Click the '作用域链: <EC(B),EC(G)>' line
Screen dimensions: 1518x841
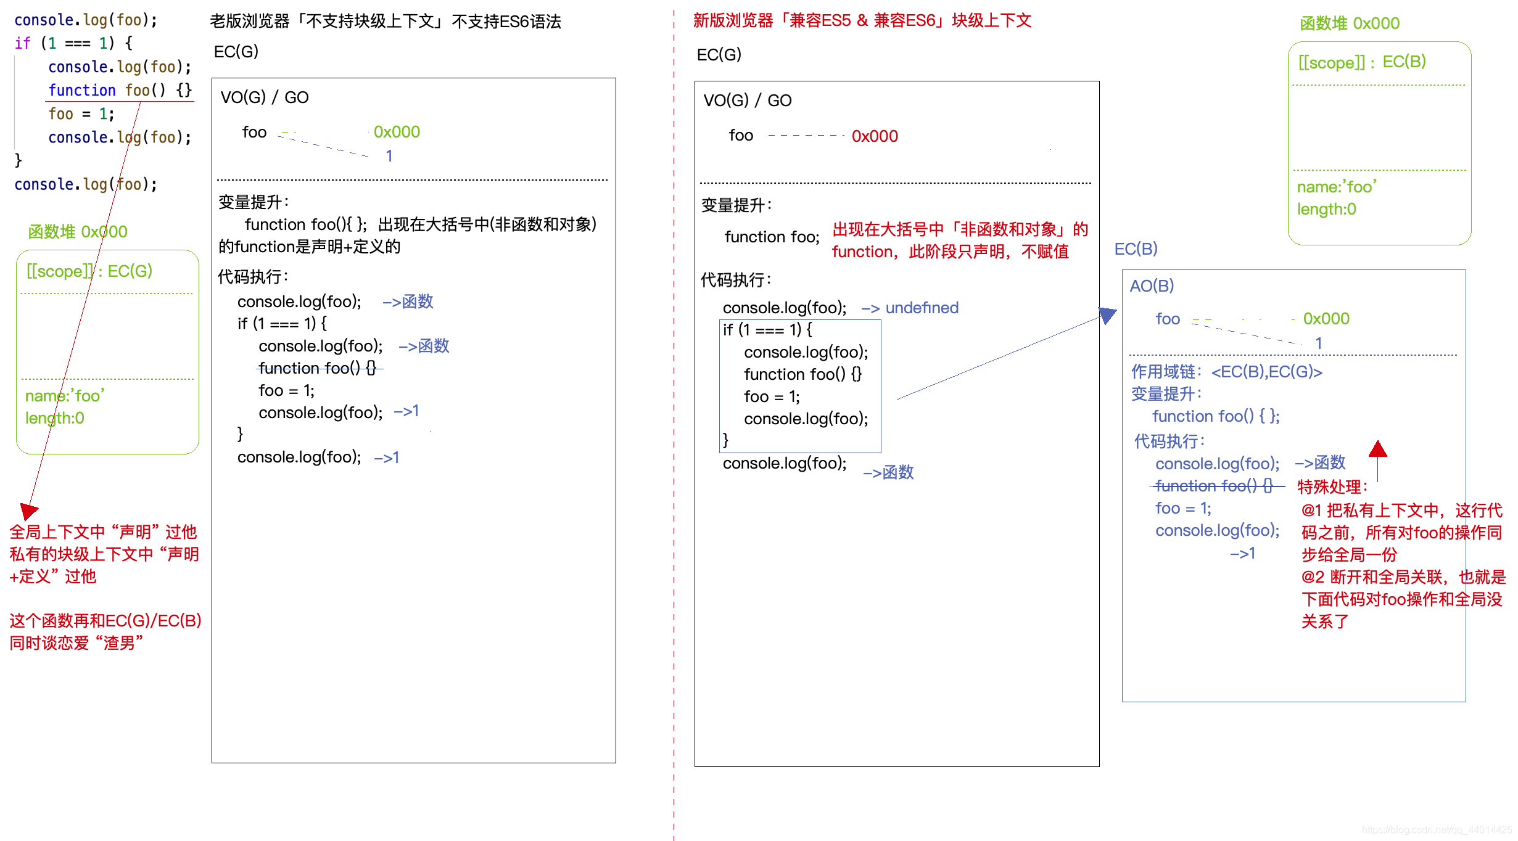click(1227, 372)
